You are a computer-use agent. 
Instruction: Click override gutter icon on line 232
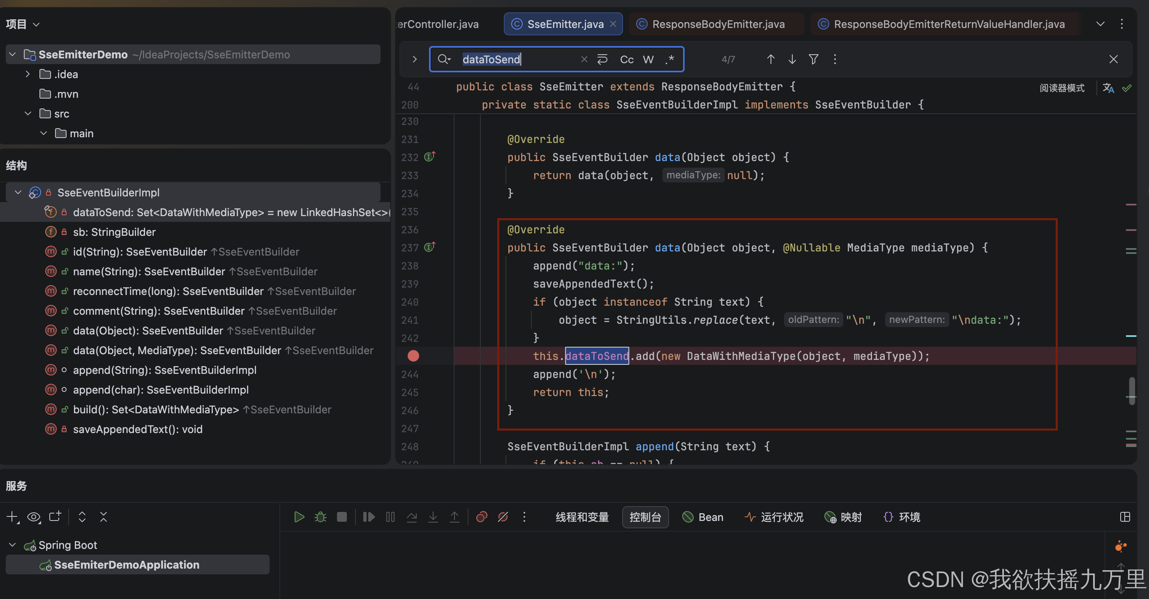[x=429, y=157]
